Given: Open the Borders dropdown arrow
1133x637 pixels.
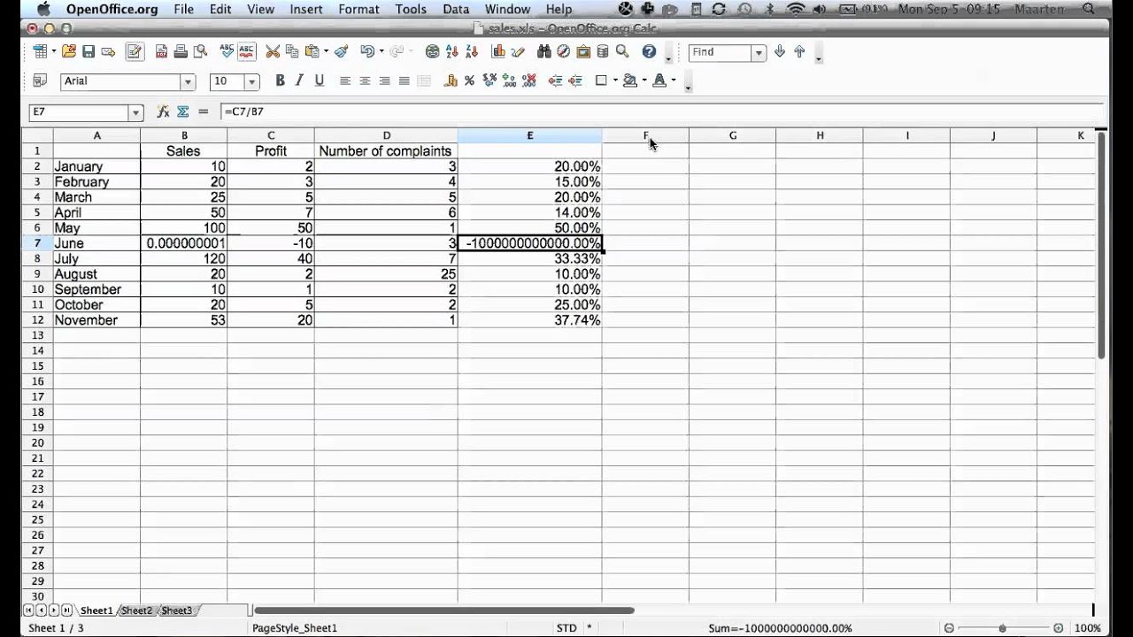Looking at the screenshot, I should [615, 81].
